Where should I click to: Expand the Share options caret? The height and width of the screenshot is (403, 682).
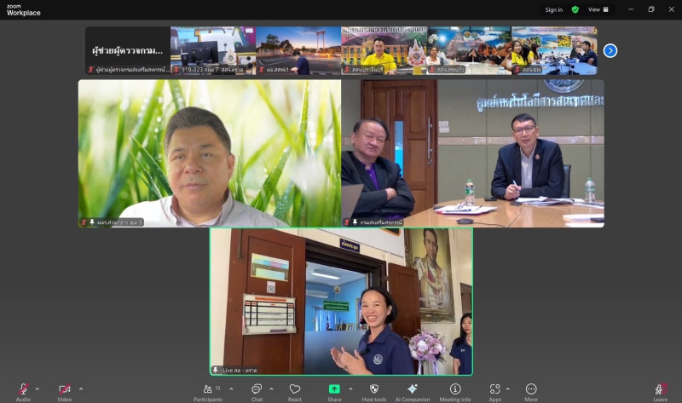(350, 389)
